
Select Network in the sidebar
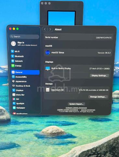17,61
